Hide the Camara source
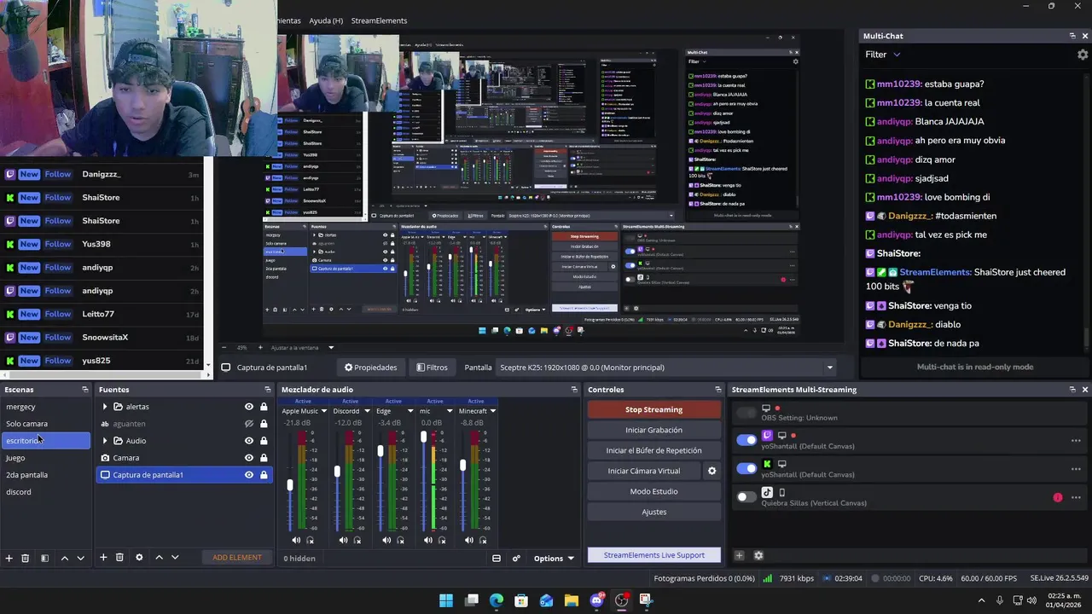 249,458
